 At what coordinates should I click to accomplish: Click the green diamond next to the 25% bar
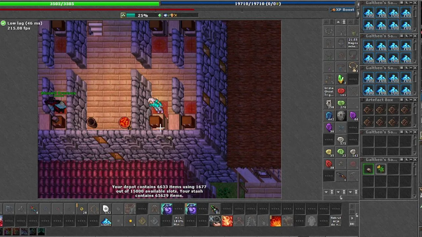(x=160, y=15)
